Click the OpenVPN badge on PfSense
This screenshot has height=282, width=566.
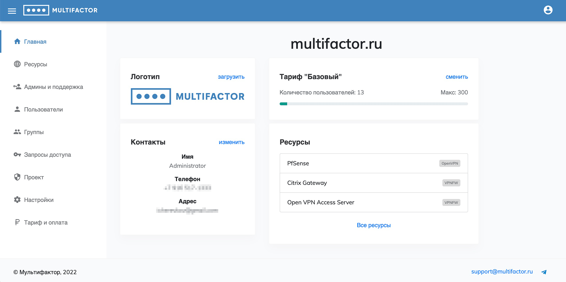point(450,163)
